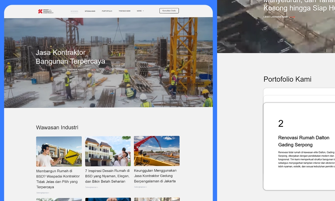Click Selengkapnya under the Membangun Rumah article
Screen dimensions: 335x201
(x=43, y=193)
